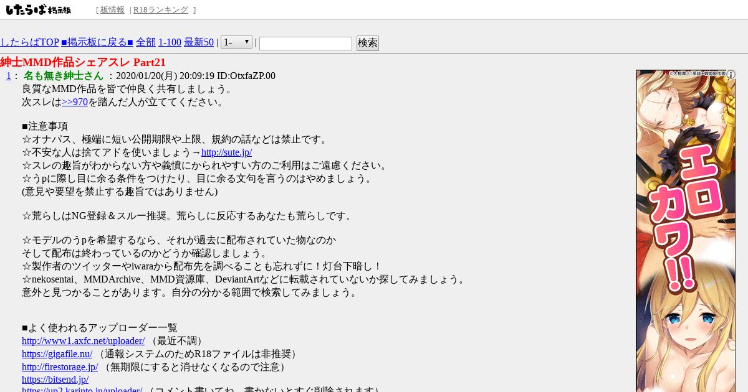
Task: Expand the 1- range dropdown
Action: [x=236, y=42]
